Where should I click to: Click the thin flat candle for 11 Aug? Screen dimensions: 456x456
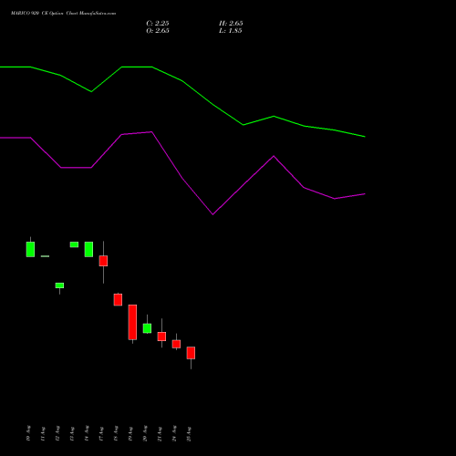(45, 256)
